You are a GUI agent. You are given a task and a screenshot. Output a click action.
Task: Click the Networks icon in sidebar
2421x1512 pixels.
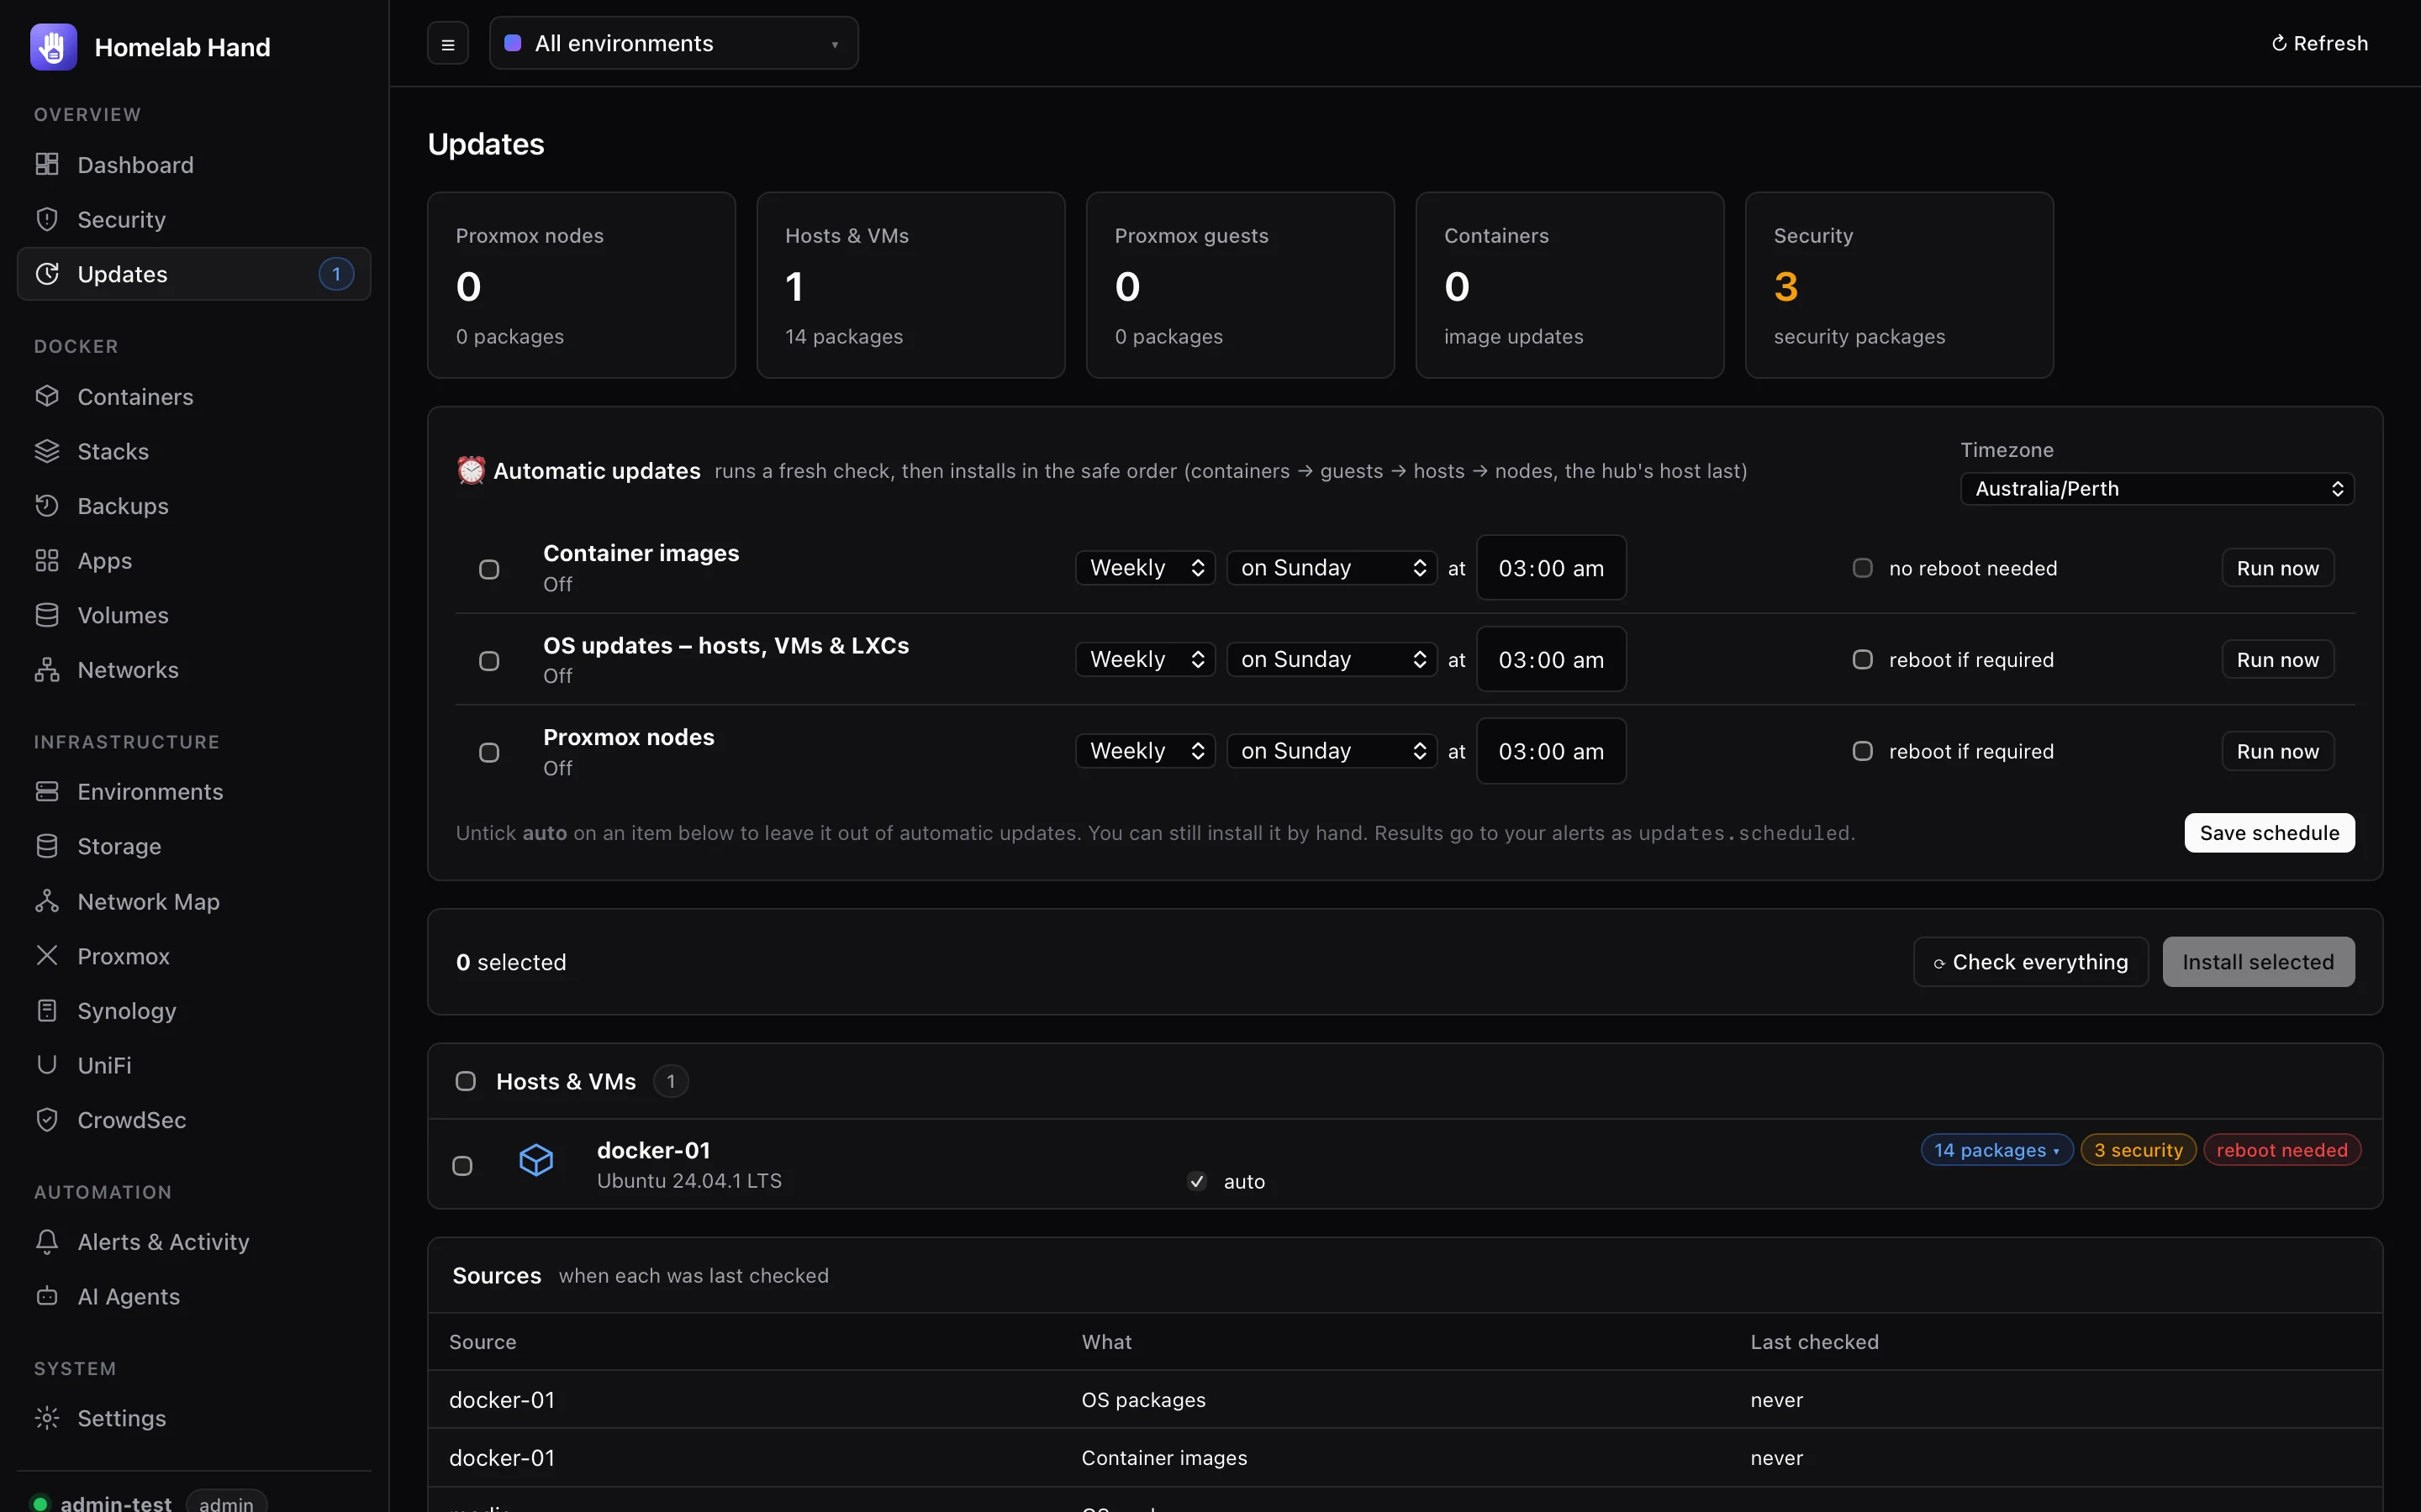click(x=47, y=669)
